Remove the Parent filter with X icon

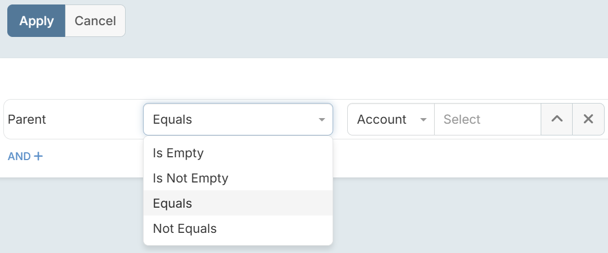588,119
